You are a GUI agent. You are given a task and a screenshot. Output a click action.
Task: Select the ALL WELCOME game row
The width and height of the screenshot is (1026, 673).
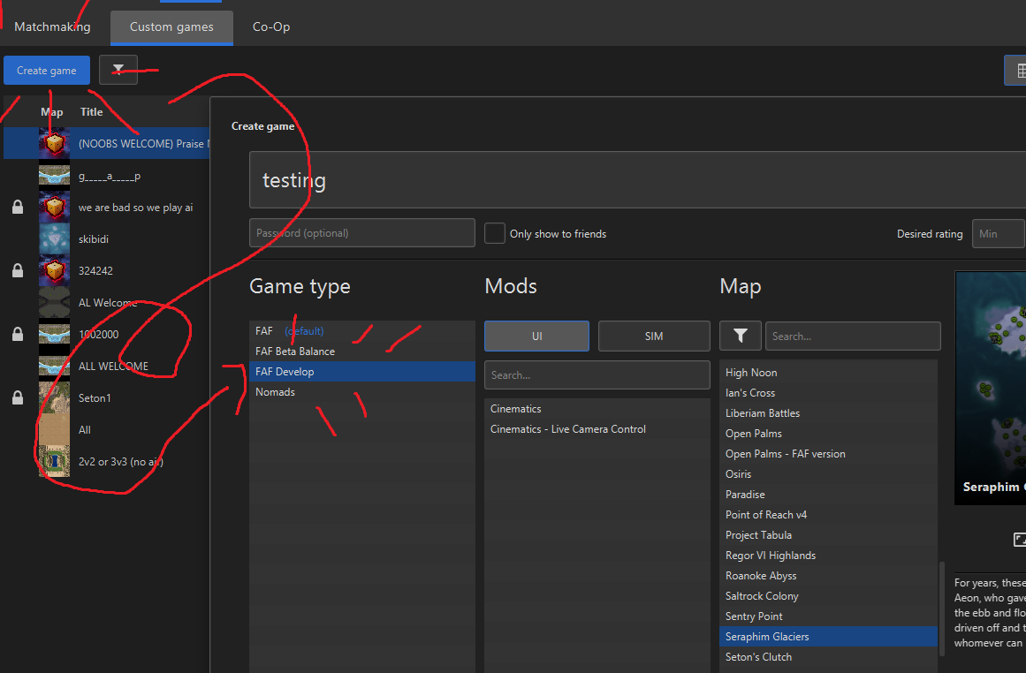[106, 366]
